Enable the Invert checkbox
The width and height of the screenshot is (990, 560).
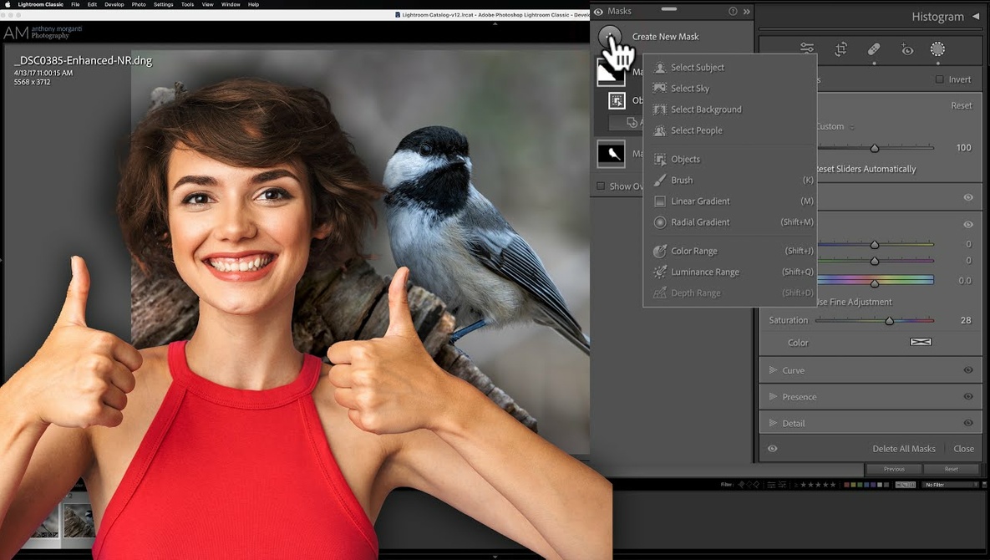pyautogui.click(x=939, y=79)
